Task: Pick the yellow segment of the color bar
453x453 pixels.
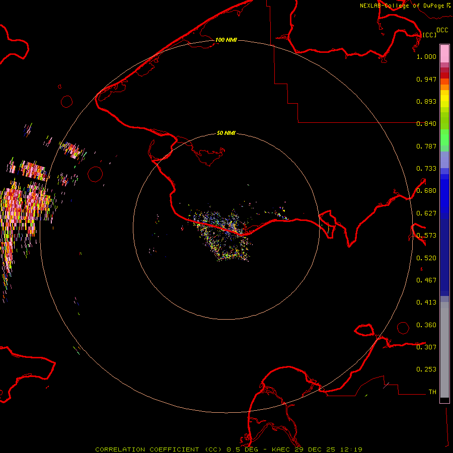Action: [444, 98]
